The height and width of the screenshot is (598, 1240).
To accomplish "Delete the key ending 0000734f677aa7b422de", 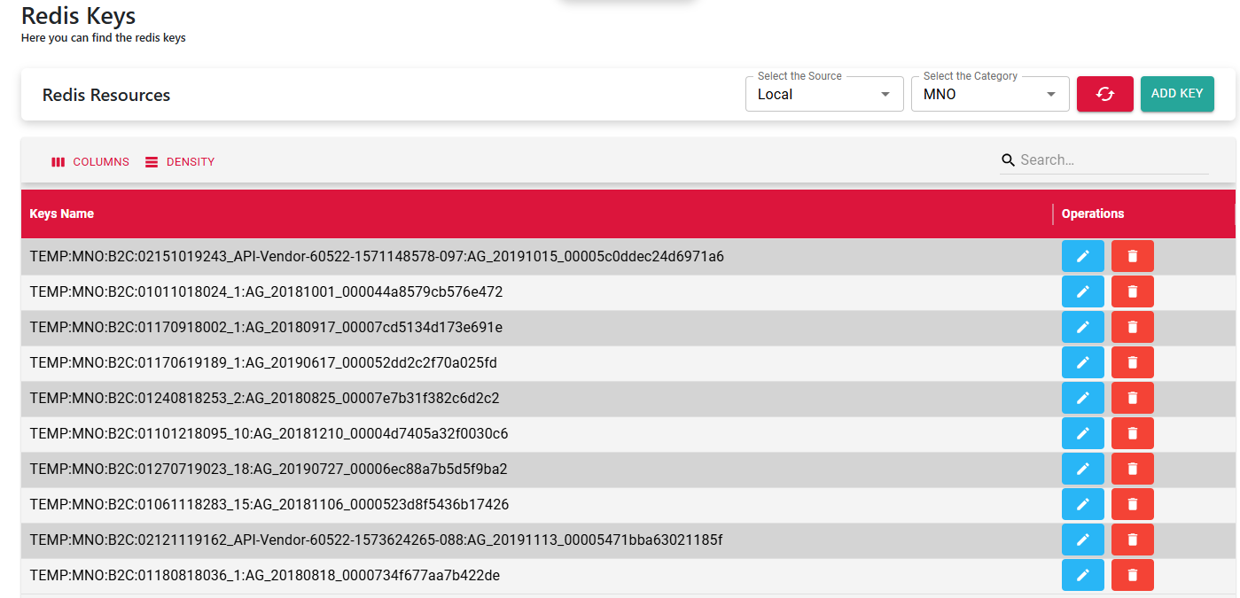I will [1132, 576].
